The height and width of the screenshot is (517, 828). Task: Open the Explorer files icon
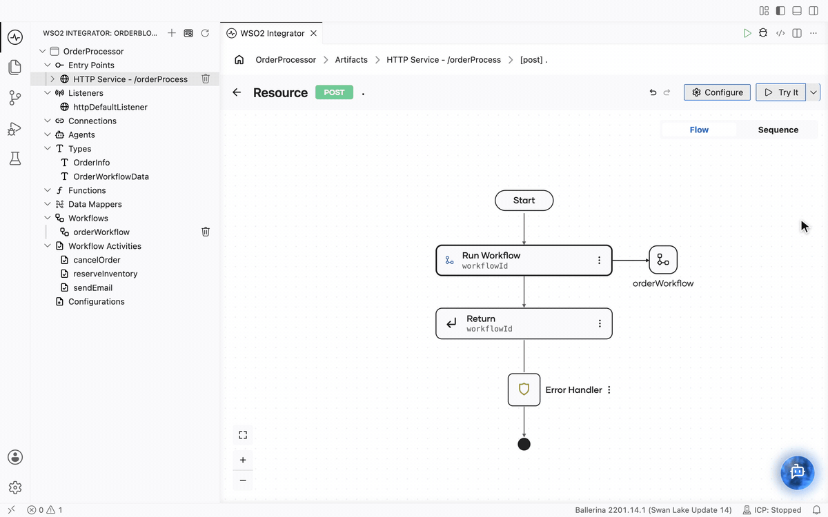pyautogui.click(x=15, y=68)
